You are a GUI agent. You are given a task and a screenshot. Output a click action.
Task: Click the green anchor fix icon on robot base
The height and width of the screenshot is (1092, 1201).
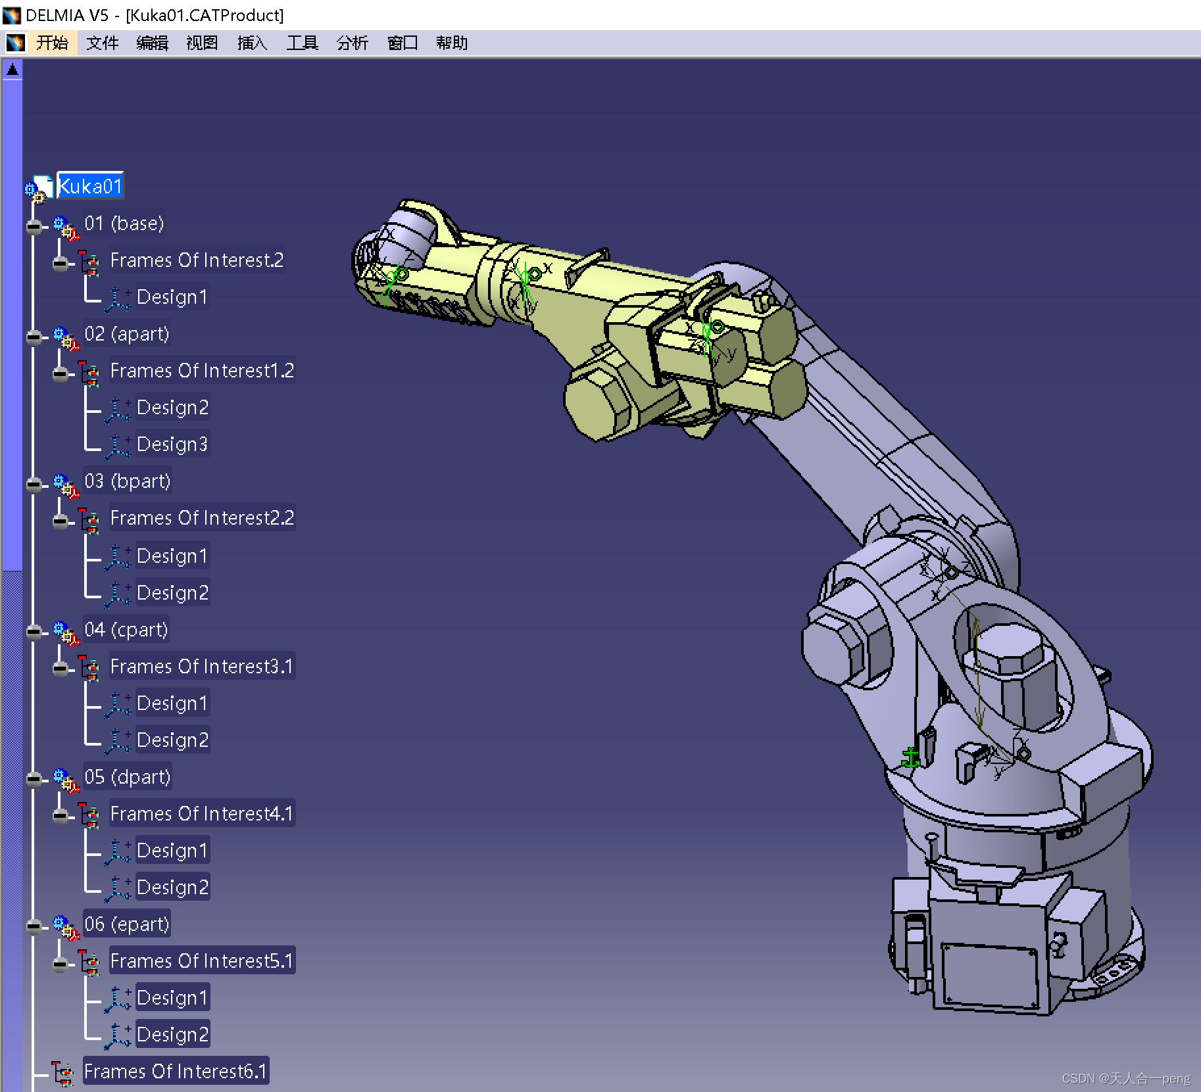point(910,757)
